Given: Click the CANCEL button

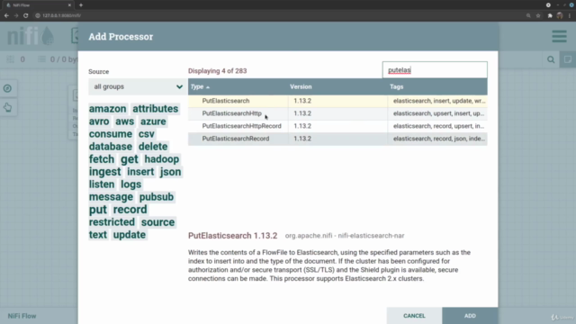Looking at the screenshot, I should 414,316.
